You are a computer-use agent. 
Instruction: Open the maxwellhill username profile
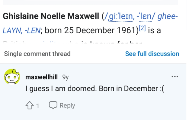click(x=41, y=77)
